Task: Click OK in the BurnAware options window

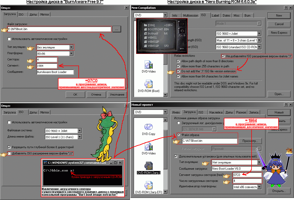Action: click(75, 95)
